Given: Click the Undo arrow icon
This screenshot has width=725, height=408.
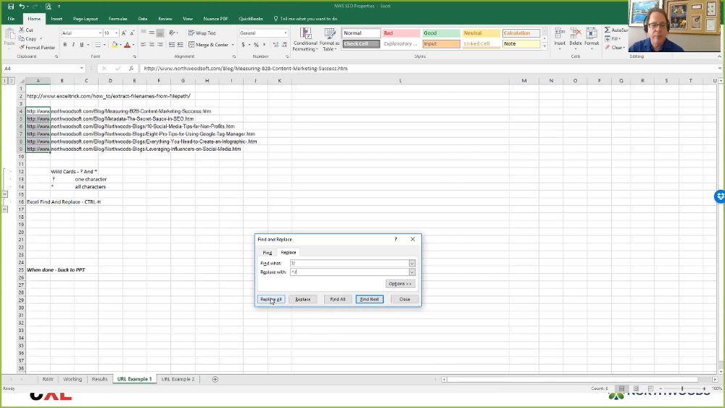Looking at the screenshot, I should (21, 7).
